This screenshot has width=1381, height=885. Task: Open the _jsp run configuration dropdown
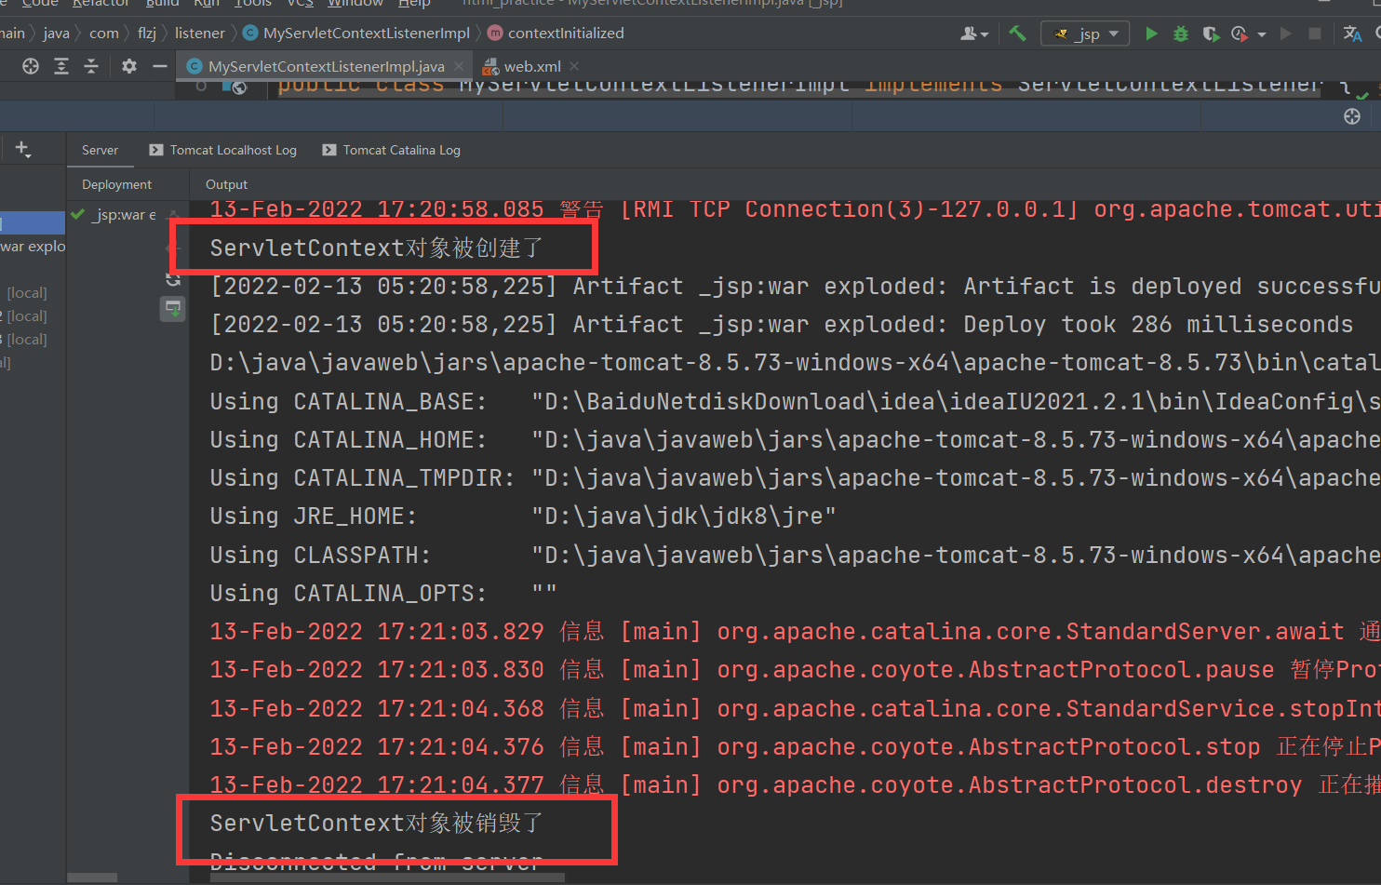click(1085, 34)
